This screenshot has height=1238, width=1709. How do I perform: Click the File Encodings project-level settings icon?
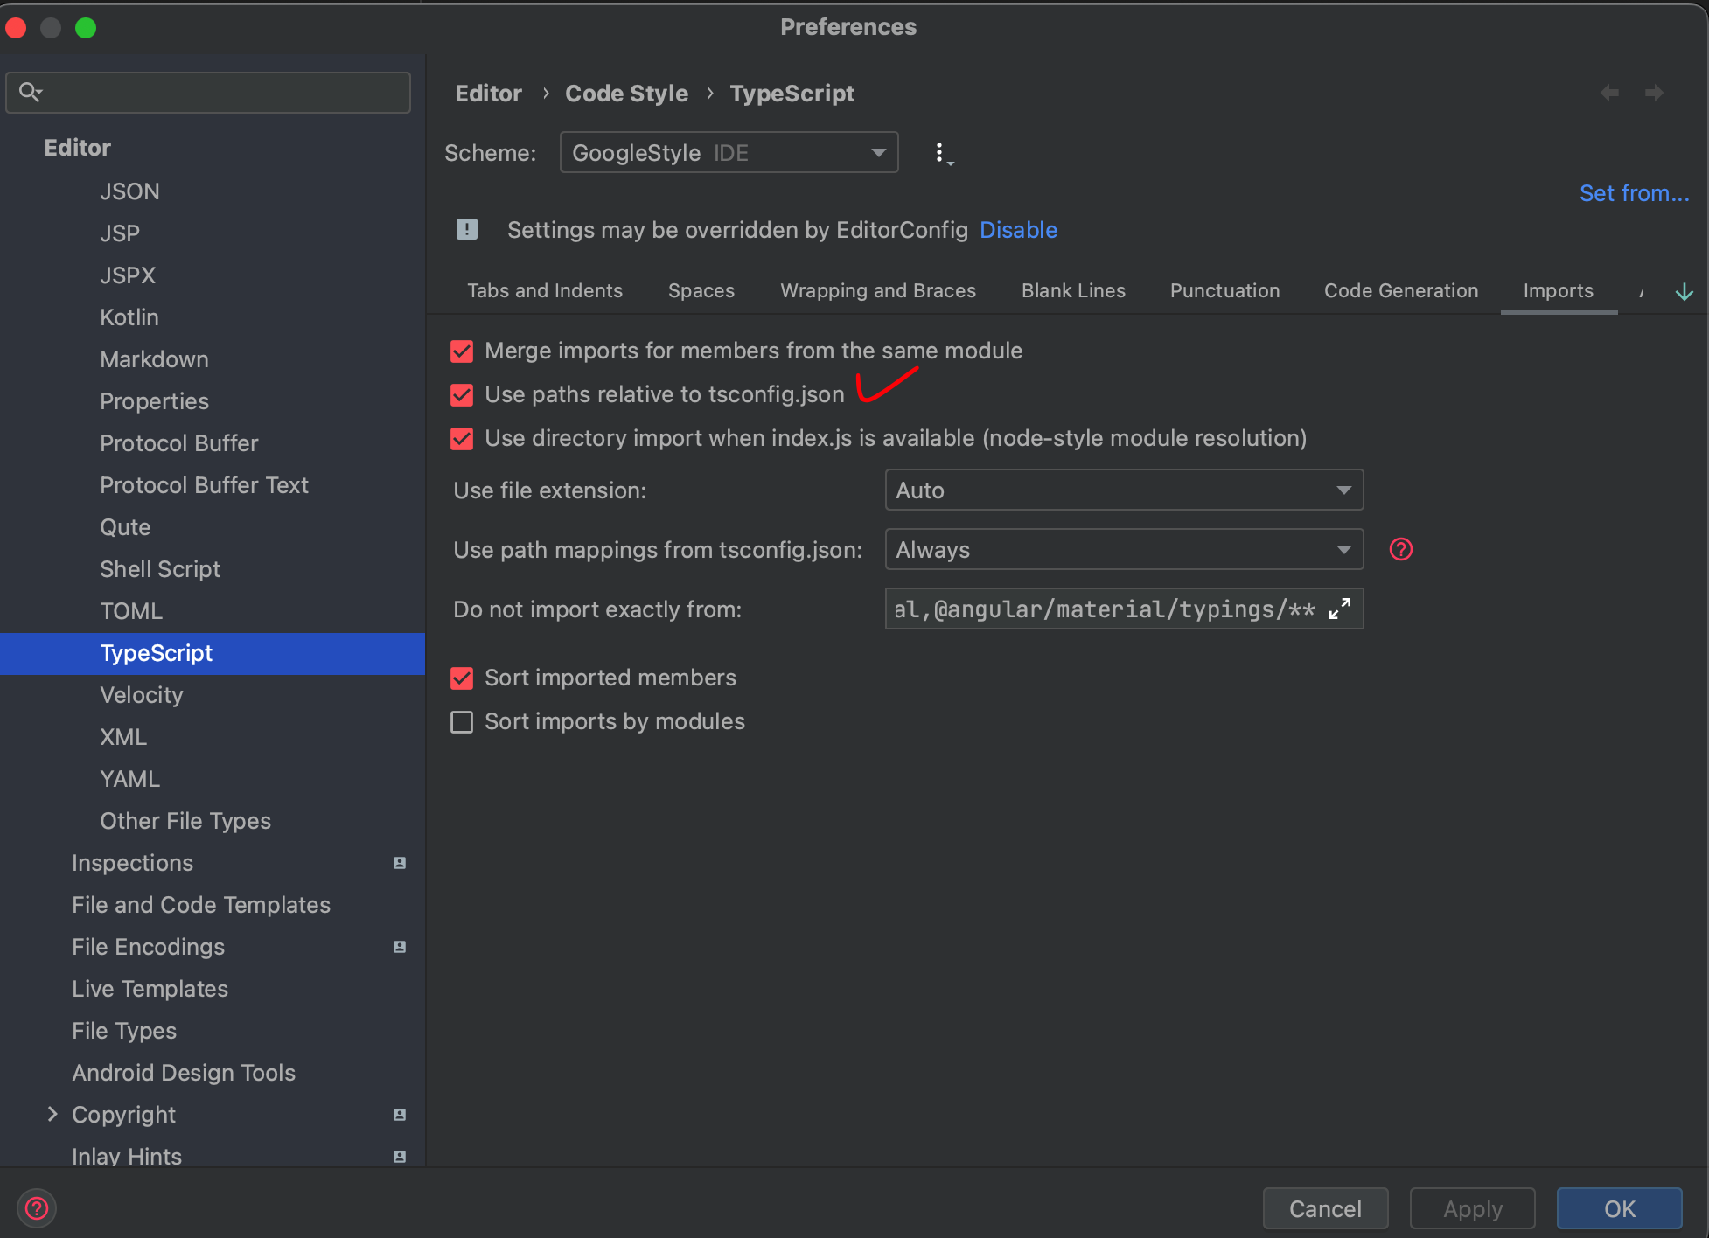(400, 947)
